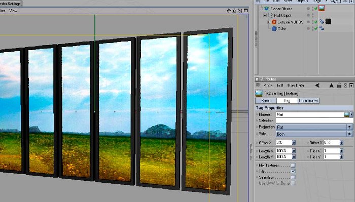Viewport: 355px width, 202px height.
Task: Click the Tiles X stepper arrows
Action: click(x=342, y=151)
